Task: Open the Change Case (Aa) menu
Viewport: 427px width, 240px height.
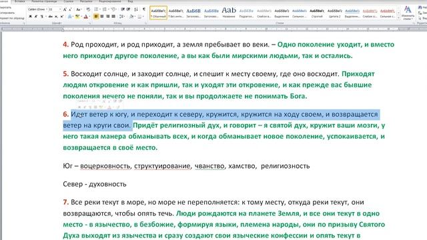Action: point(79,9)
